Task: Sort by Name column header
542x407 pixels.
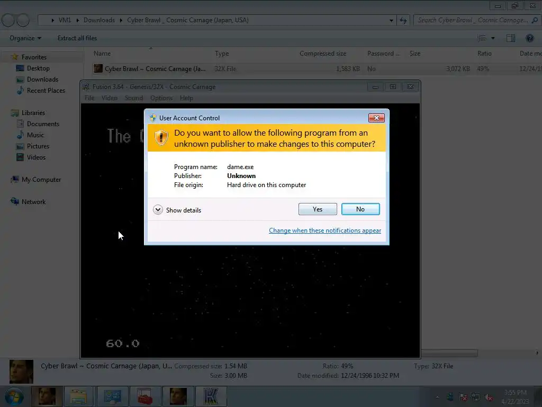Action: point(102,54)
